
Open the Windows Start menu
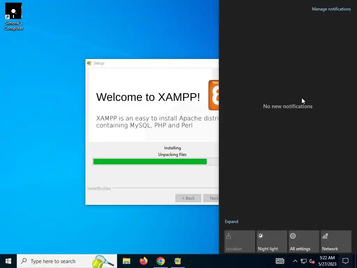point(8,261)
